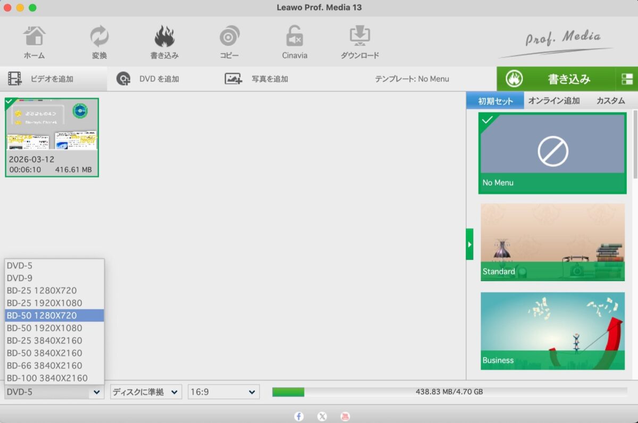Switch to the Convert (変換) module icon

tap(99, 43)
